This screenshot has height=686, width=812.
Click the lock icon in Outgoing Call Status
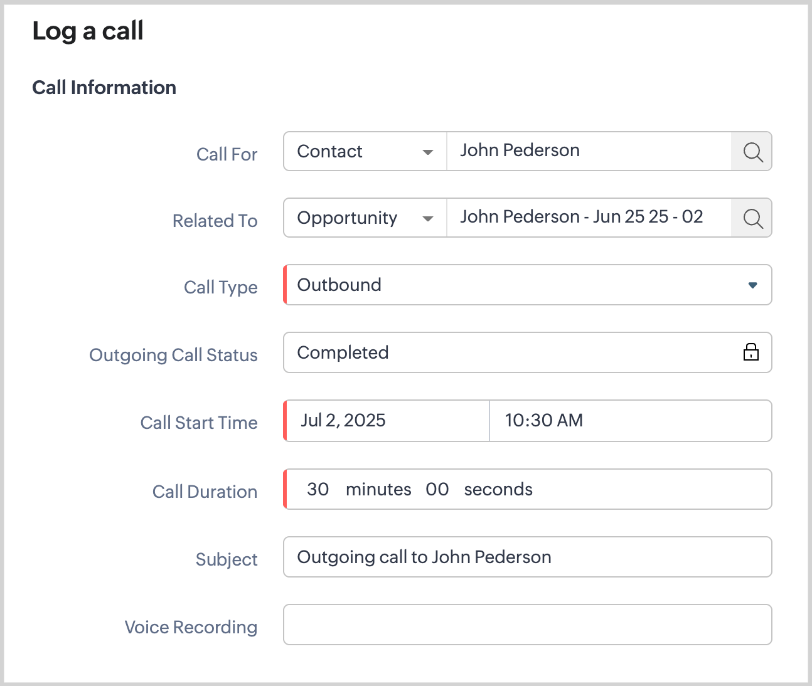[x=751, y=352]
